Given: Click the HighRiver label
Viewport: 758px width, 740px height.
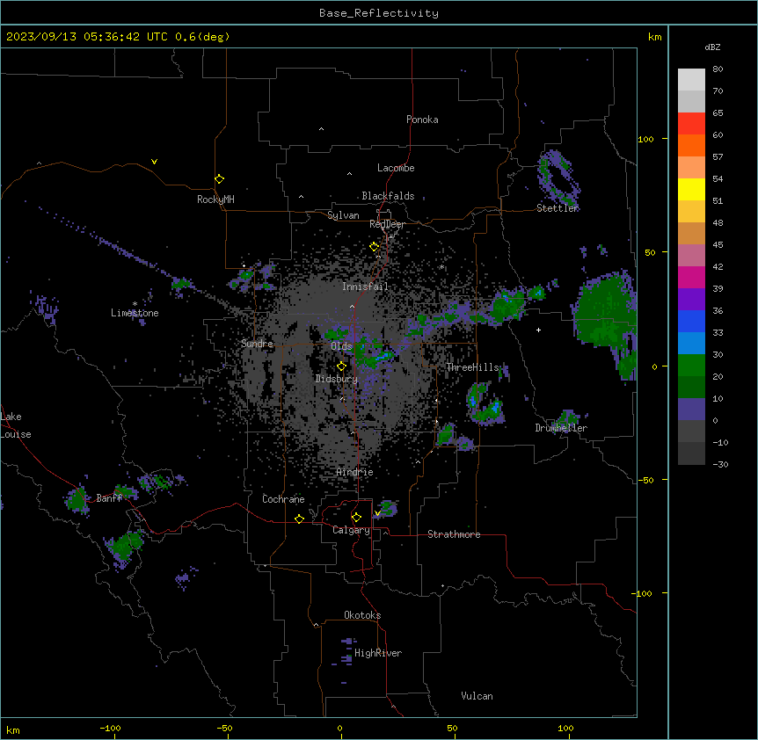Looking at the screenshot, I should 378,653.
